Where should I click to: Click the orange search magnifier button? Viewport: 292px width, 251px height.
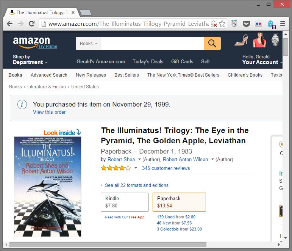coord(212,44)
